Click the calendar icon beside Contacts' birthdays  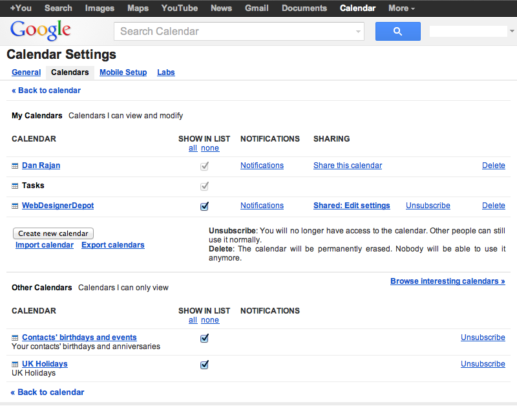[15, 337]
